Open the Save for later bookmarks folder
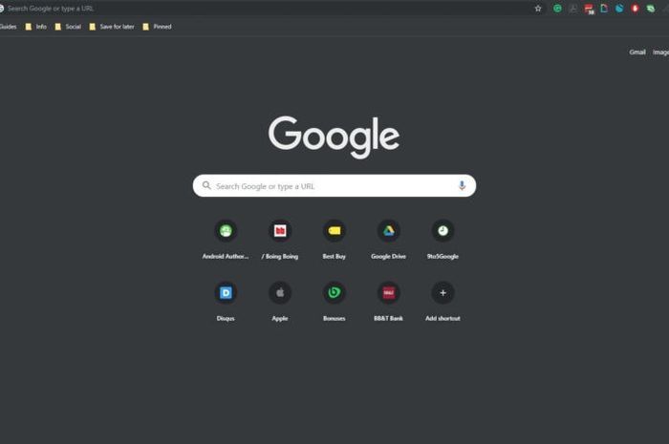The height and width of the screenshot is (444, 669). pos(112,27)
